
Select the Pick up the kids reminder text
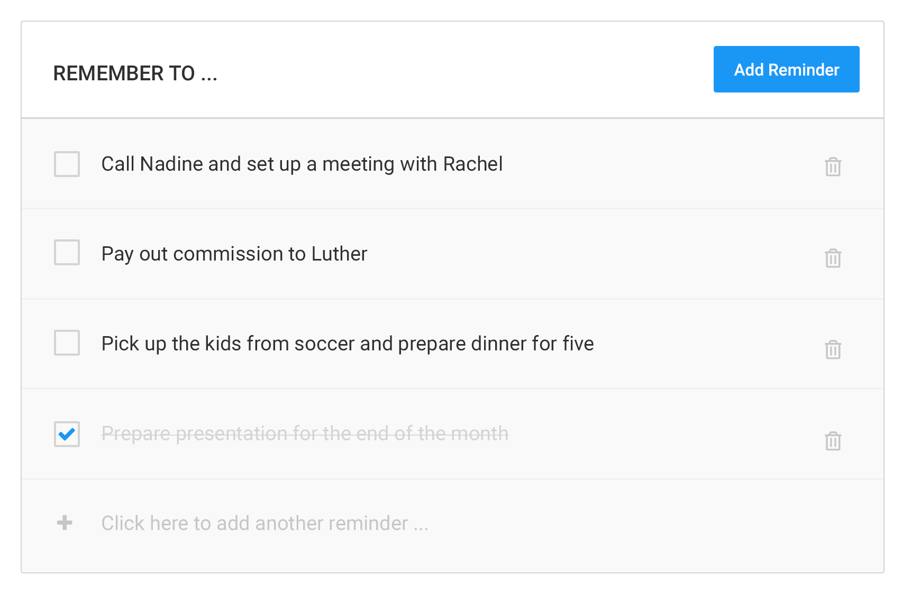click(x=348, y=344)
